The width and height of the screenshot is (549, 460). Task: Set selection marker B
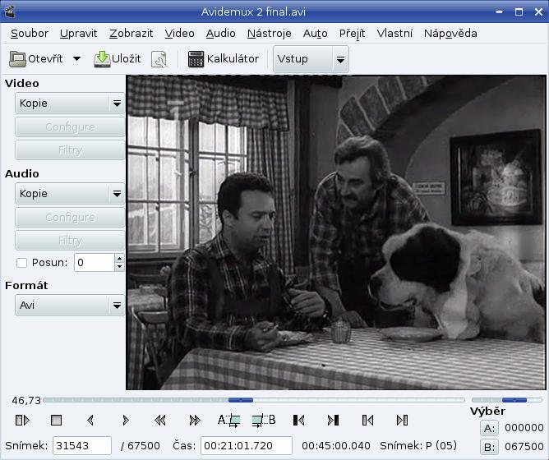coord(264,420)
